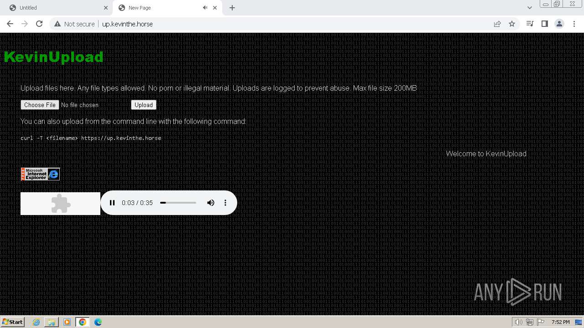Launch Microsoft Edge from the taskbar
Image resolution: width=584 pixels, height=328 pixels.
(x=98, y=322)
